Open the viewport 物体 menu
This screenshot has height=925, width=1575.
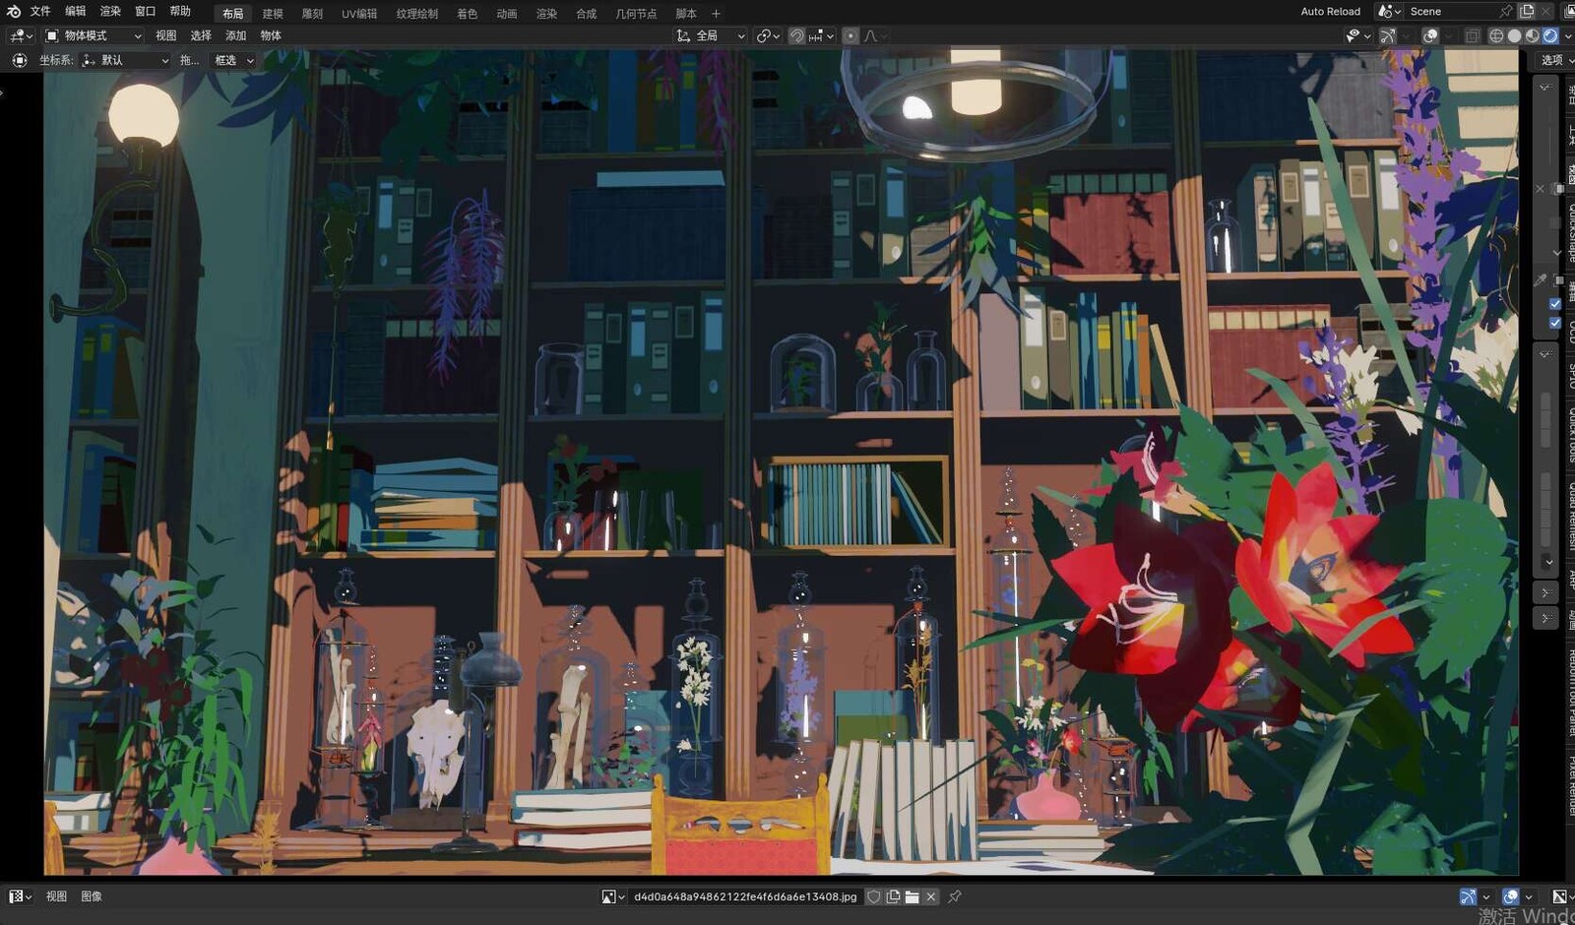(x=271, y=35)
